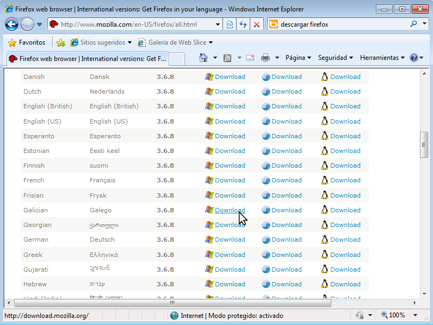Open the Favoritos star button
Screen dimensions: 433x325
(27, 42)
